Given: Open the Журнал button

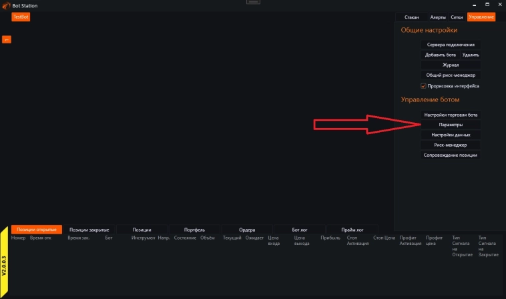Looking at the screenshot, I should 451,65.
